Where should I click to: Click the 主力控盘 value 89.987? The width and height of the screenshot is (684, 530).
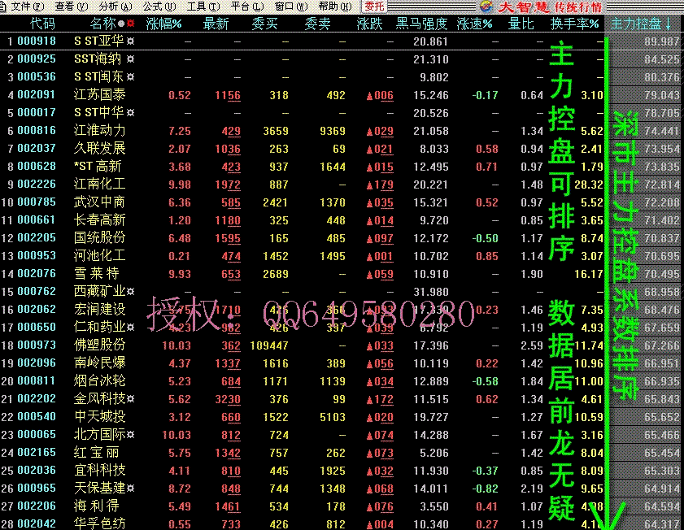pos(662,41)
